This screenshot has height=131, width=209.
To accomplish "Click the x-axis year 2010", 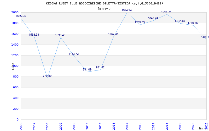I will coord(74,126).
